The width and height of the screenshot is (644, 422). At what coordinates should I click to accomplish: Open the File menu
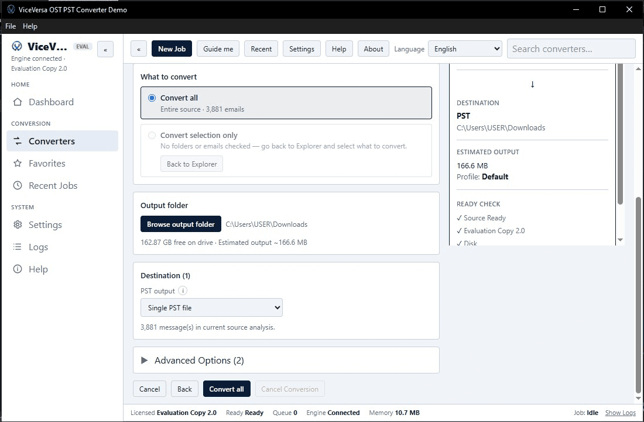(11, 26)
